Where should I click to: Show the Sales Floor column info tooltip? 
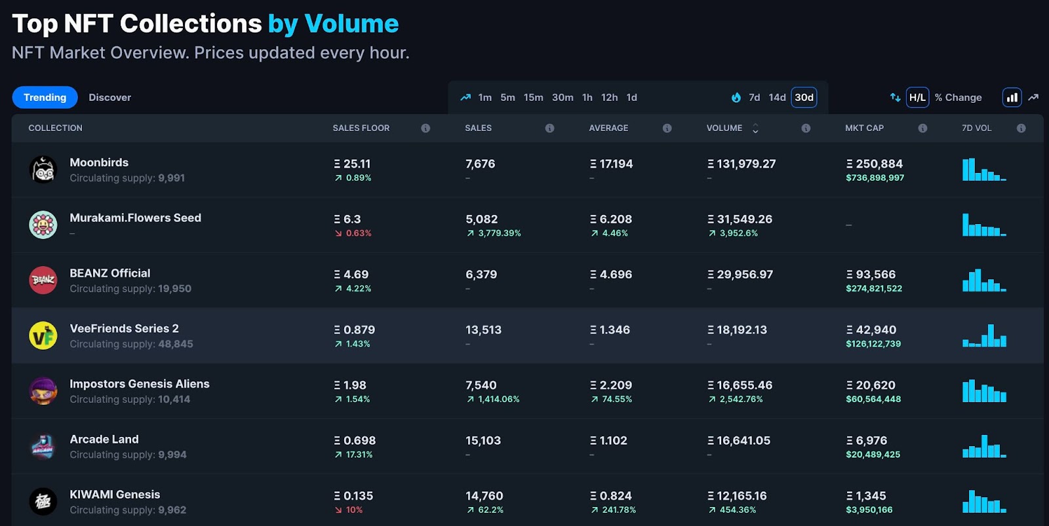click(x=426, y=128)
